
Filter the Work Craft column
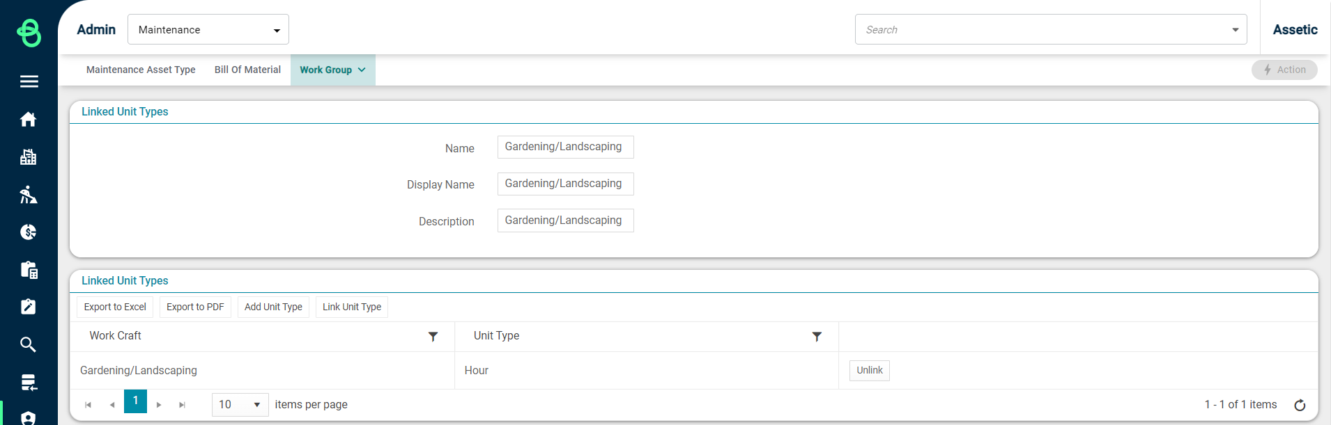click(433, 337)
